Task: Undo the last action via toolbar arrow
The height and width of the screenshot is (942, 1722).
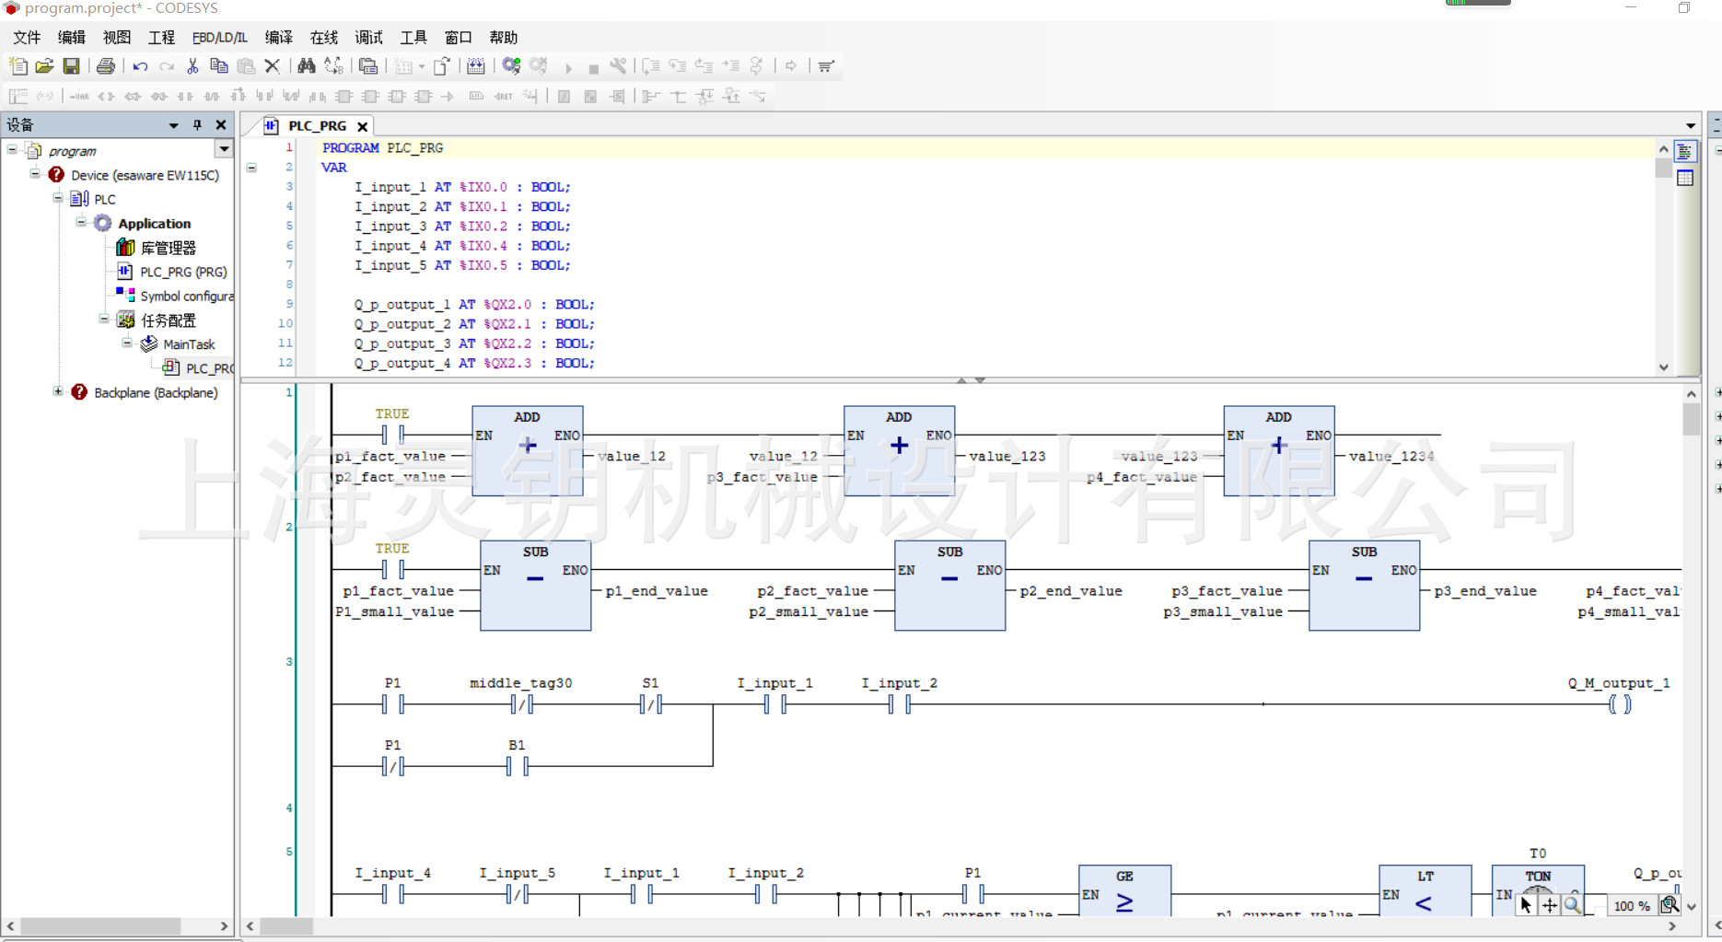Action: click(140, 66)
